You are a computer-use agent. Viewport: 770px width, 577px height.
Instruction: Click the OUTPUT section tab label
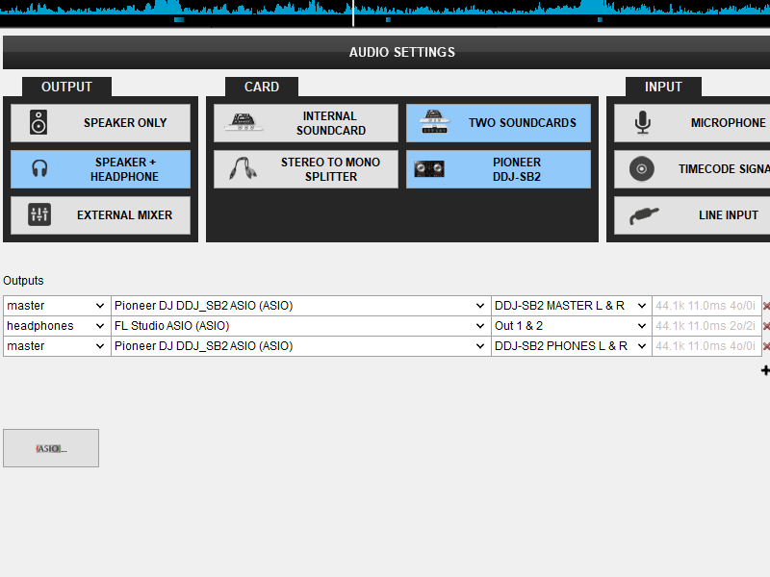[x=66, y=87]
